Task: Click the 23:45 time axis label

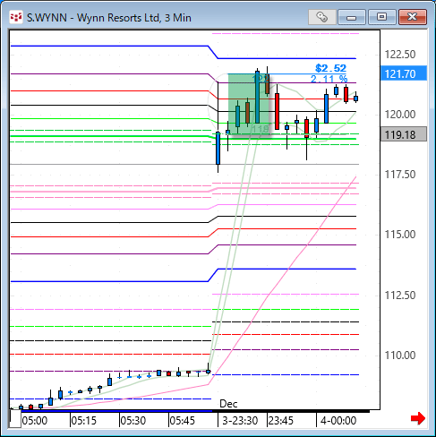Action: pyautogui.click(x=281, y=421)
